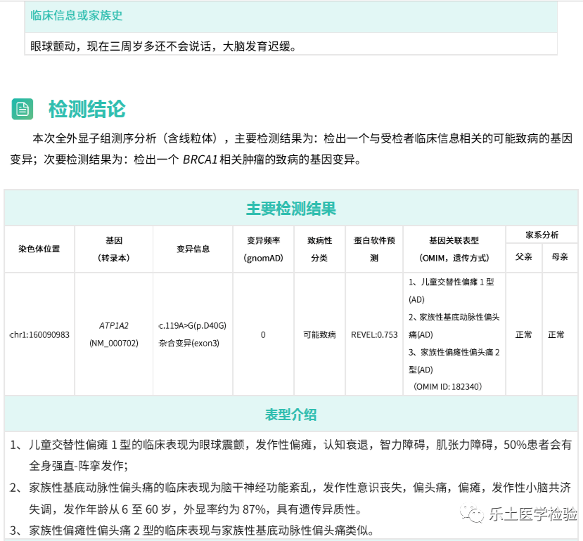Select the classification 可能致病
Viewport: 583px width, 541px height.
320,334
